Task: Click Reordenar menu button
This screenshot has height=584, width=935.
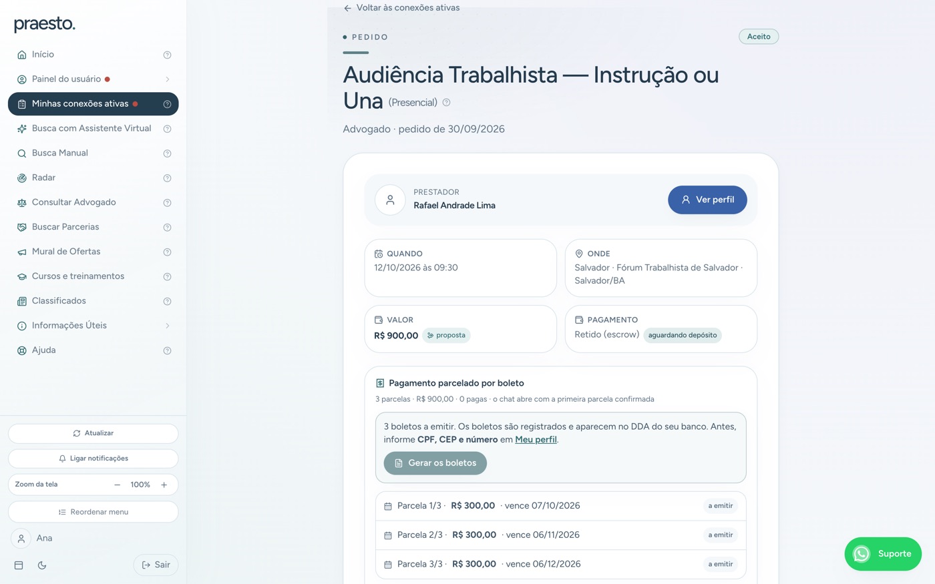Action: pos(93,512)
